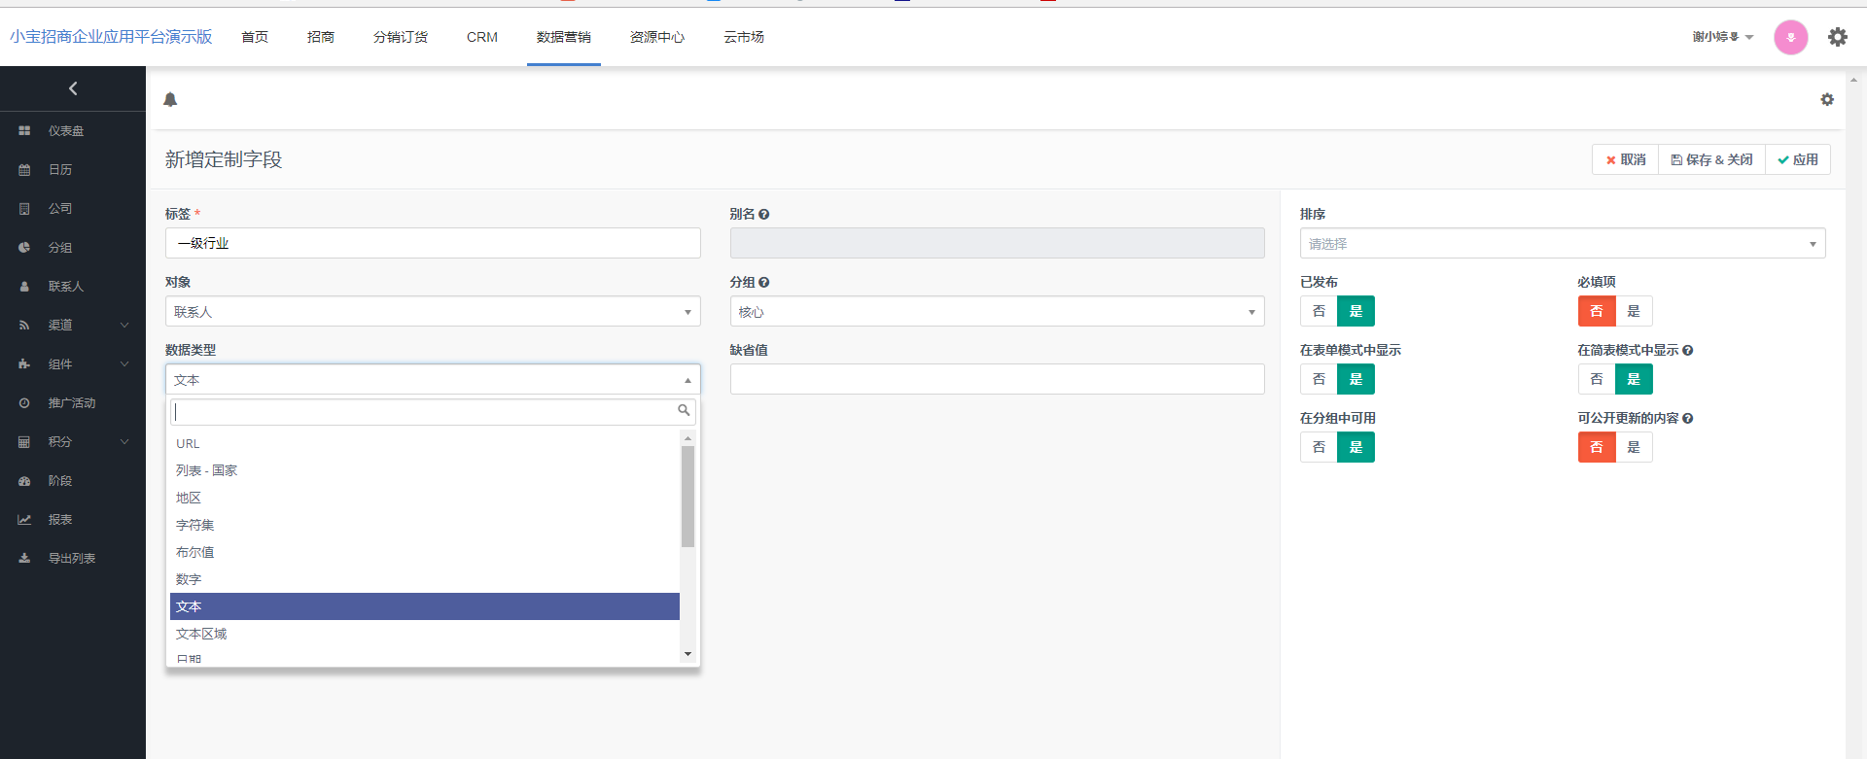Image resolution: width=1867 pixels, height=759 pixels.
Task: Click the 取消 button
Action: [1625, 159]
